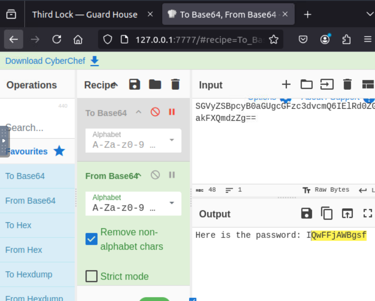Open folder as input
This screenshot has width=375, height=301.
tap(306, 84)
